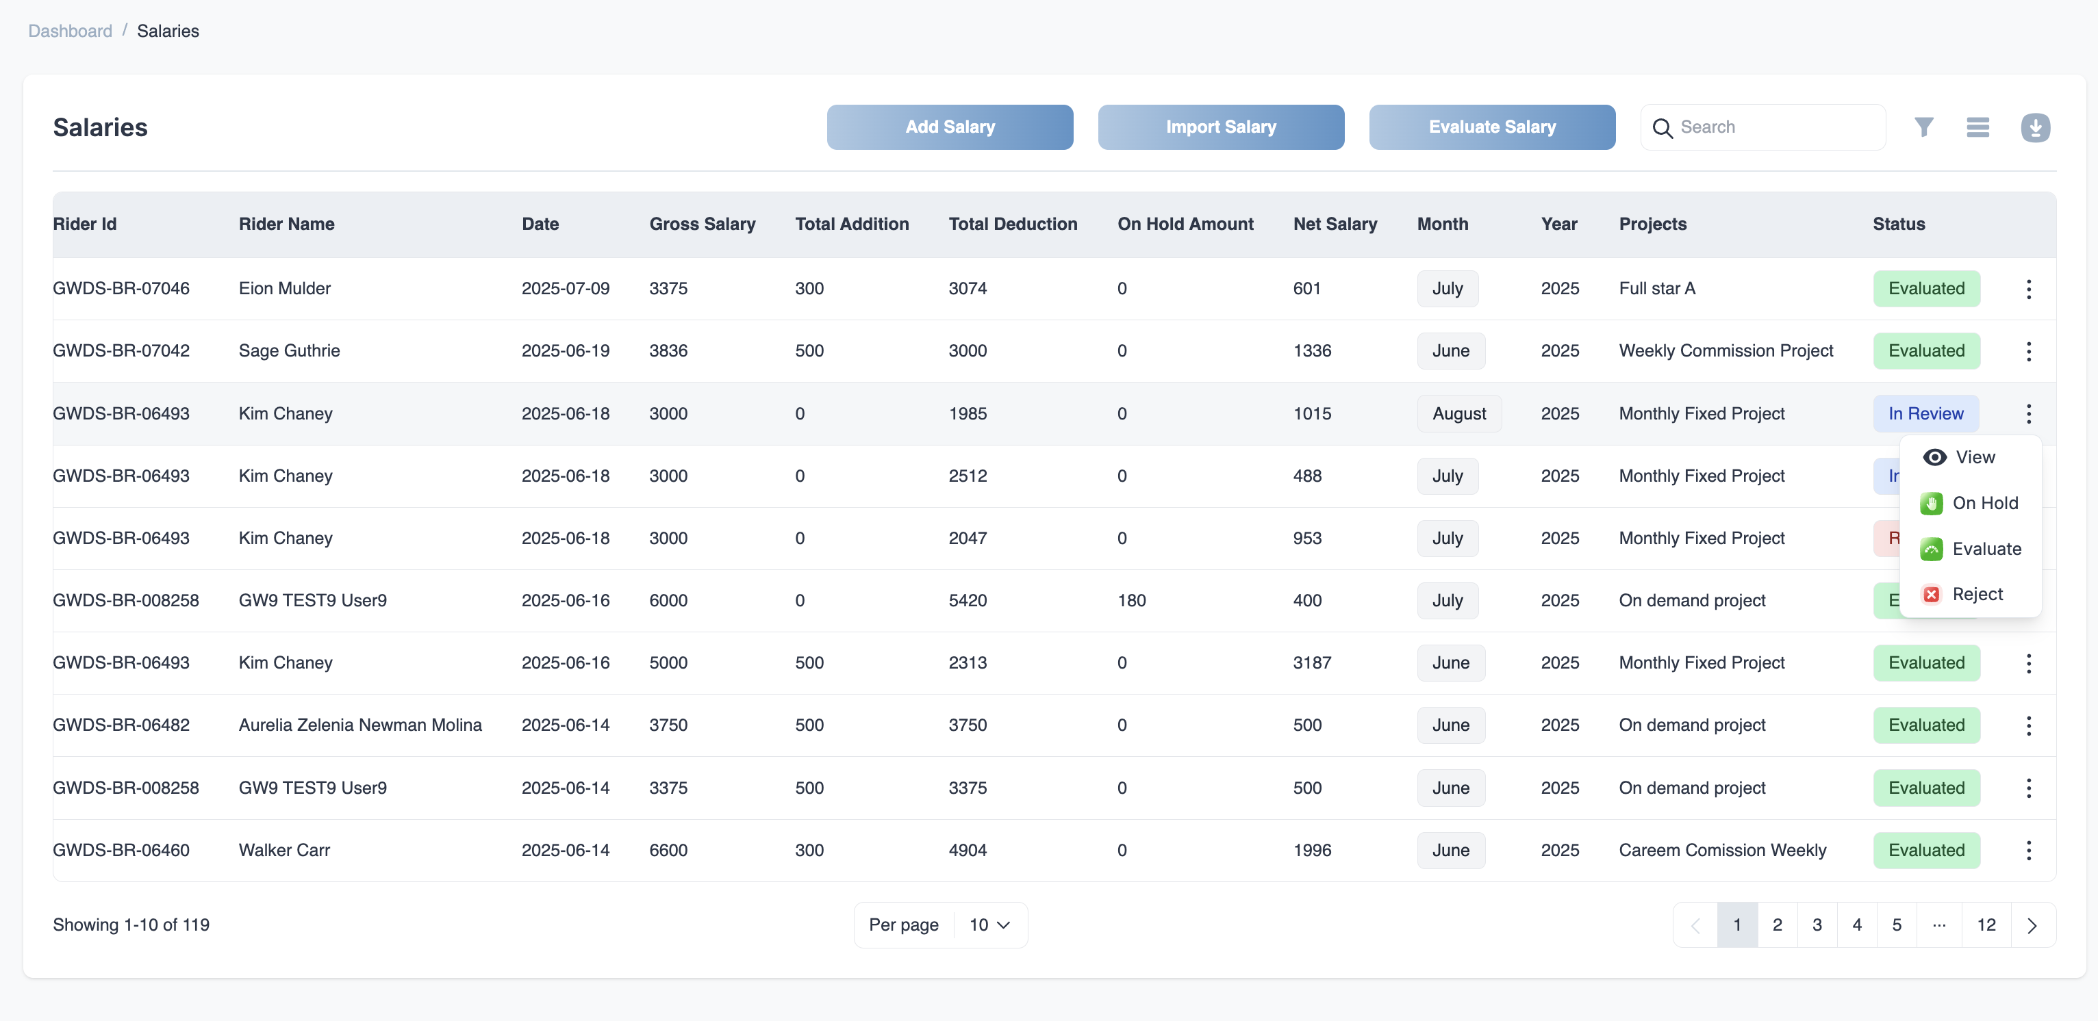Click the download export icon

[2034, 127]
